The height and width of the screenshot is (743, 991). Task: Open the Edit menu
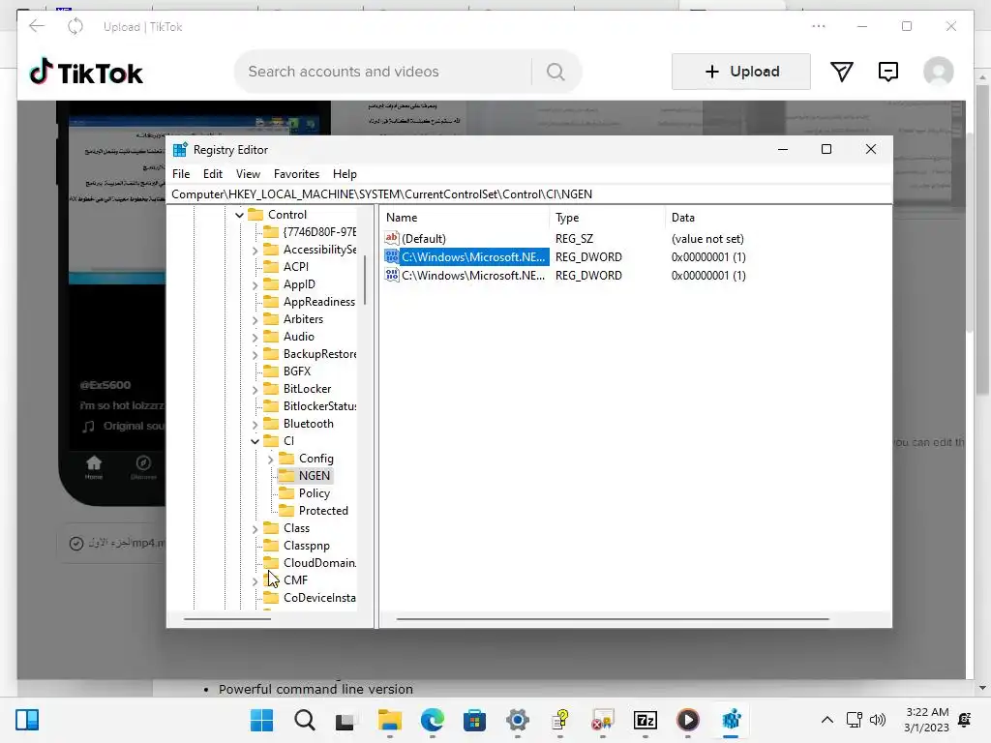coord(212,174)
